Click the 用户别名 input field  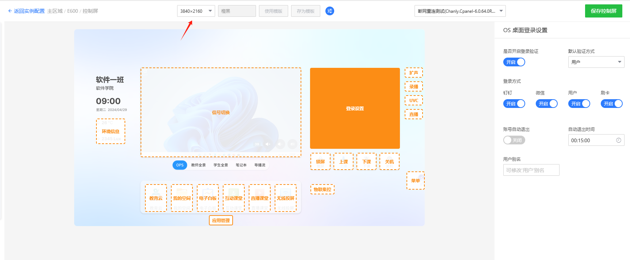(531, 170)
